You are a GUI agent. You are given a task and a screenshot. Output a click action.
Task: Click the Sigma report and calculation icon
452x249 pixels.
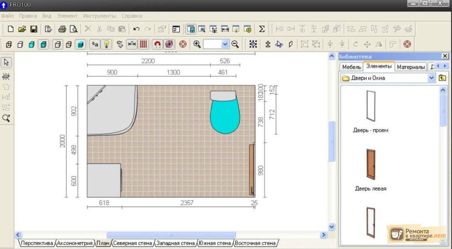(261, 29)
